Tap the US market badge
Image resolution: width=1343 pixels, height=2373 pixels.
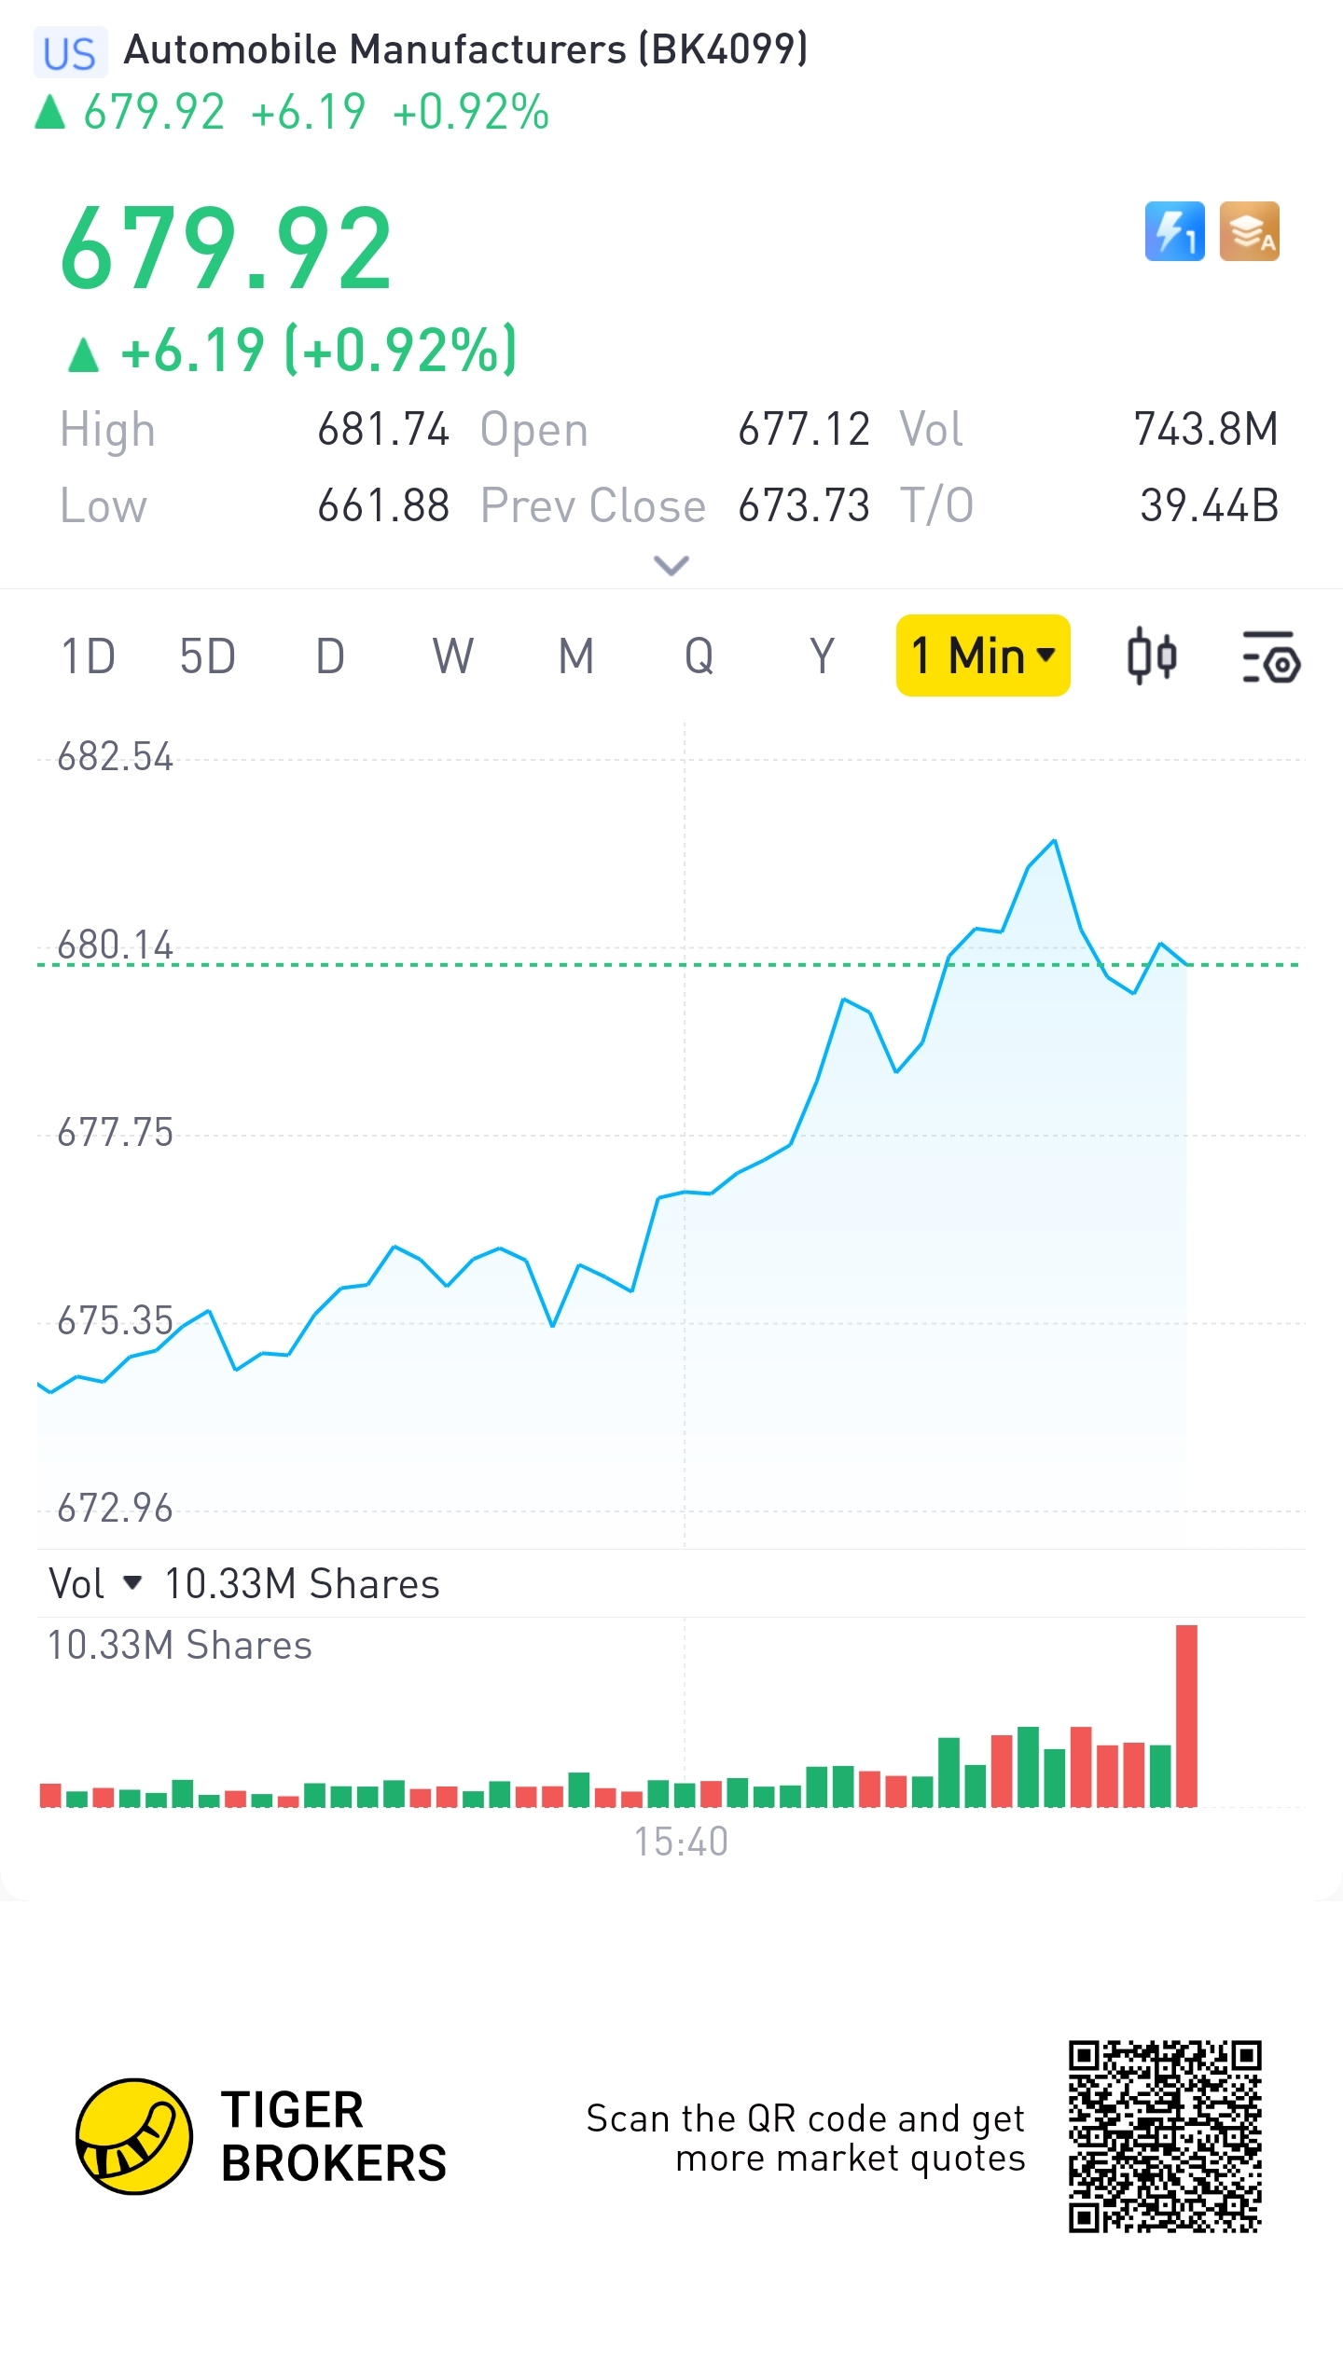pyautogui.click(x=70, y=52)
